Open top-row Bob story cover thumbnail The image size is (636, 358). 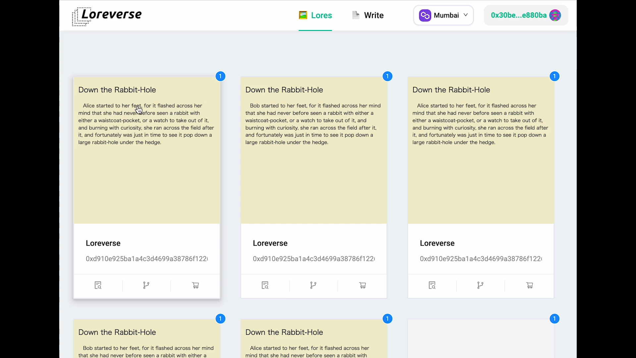click(314, 150)
